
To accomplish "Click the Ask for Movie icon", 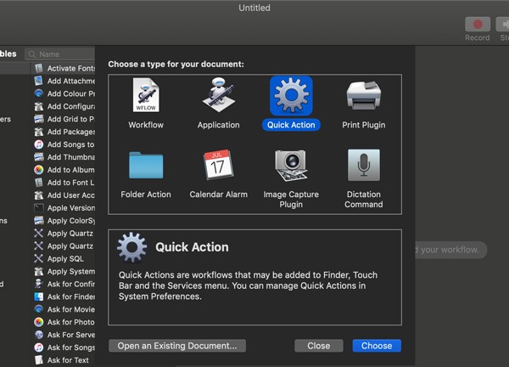I will 39,309.
